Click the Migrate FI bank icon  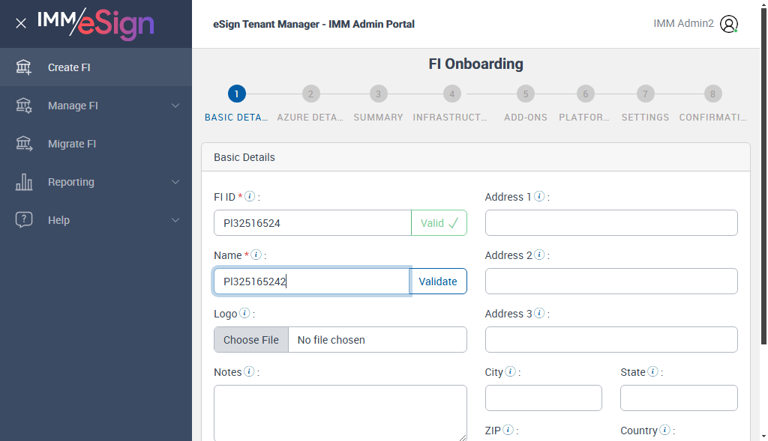pos(24,144)
